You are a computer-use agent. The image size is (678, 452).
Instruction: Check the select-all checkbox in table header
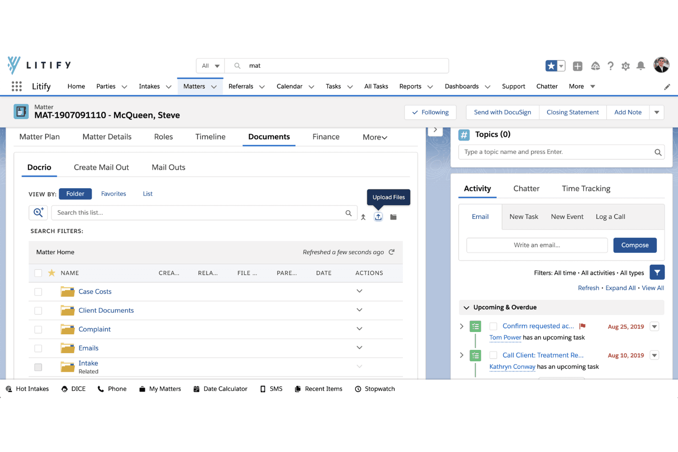38,273
